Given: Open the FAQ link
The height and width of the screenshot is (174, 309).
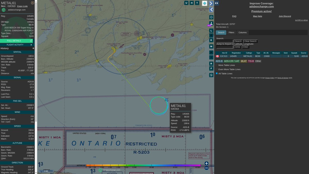Looking at the screenshot, I should [x=234, y=16].
